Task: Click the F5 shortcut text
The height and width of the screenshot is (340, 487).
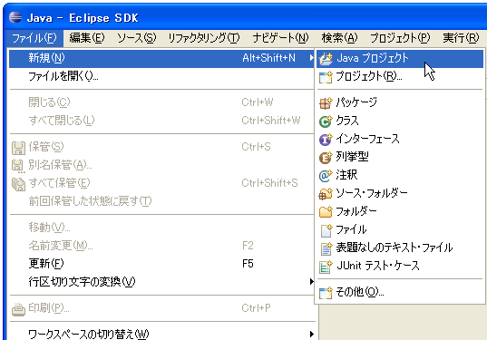Action: pos(248,264)
